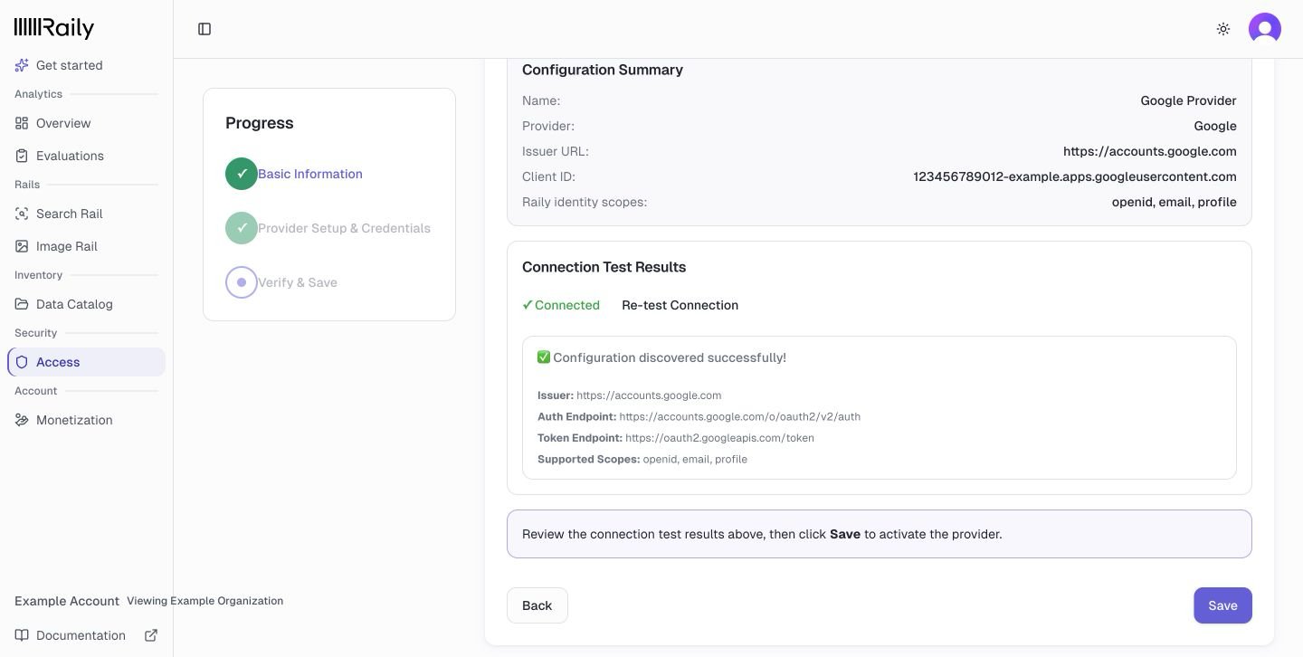Image resolution: width=1303 pixels, height=657 pixels.
Task: Select Access in sidebar
Action: 86,362
